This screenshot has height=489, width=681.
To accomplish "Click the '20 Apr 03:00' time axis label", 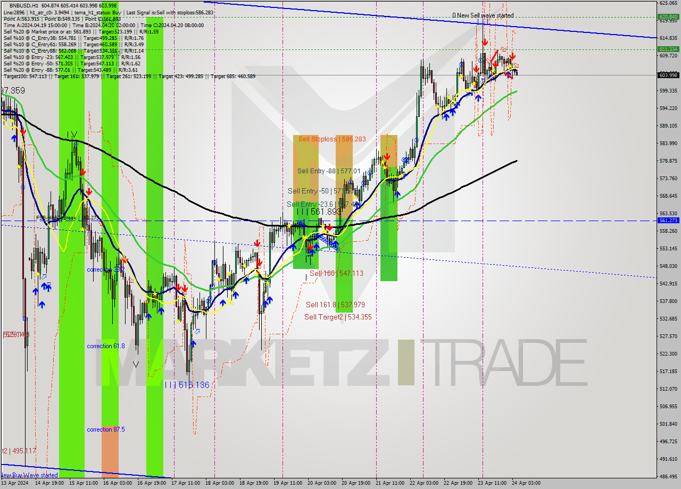I will tap(321, 483).
